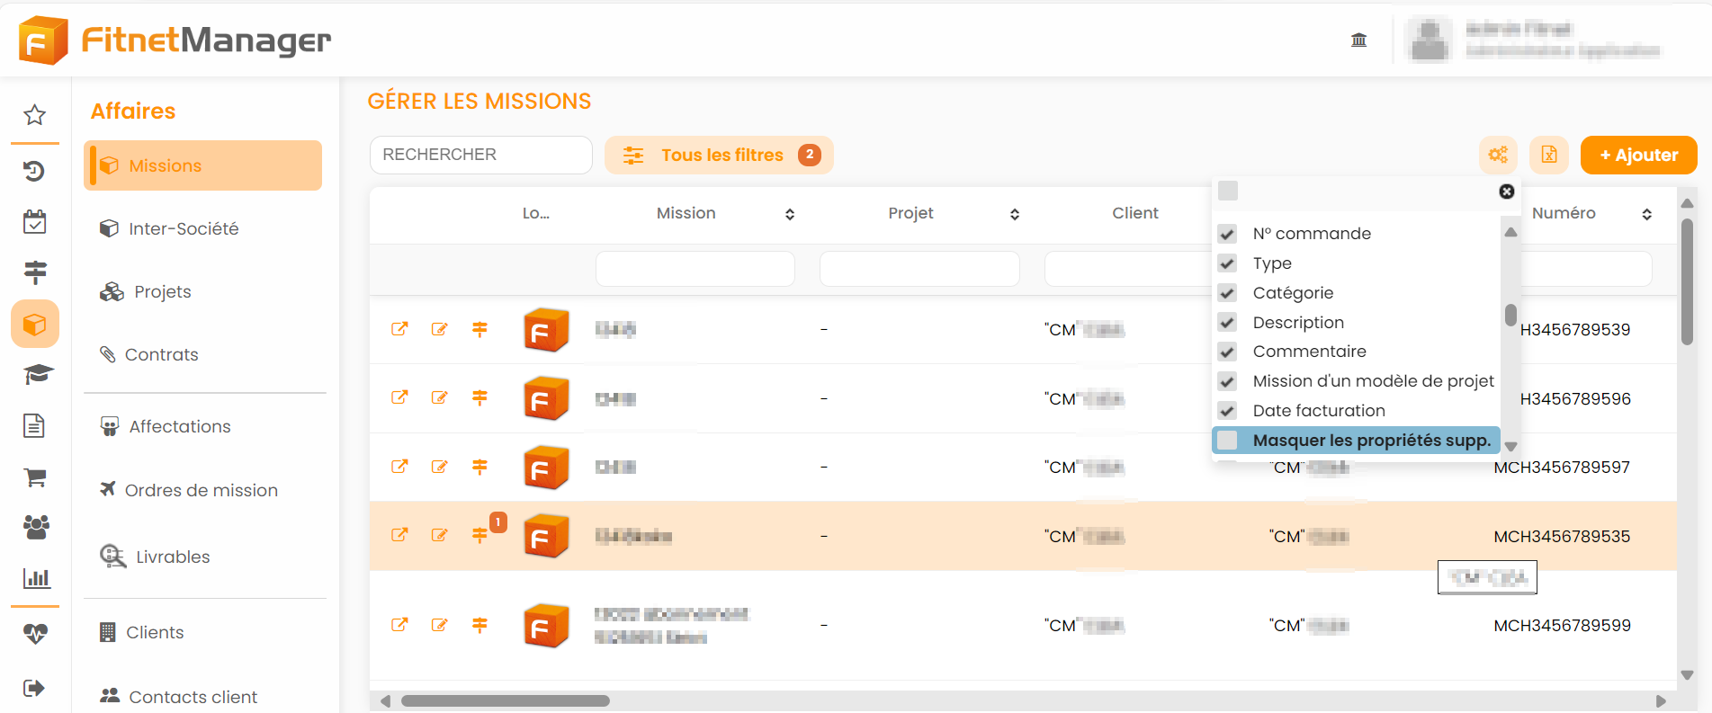1712x713 pixels.
Task: Open the history clock sidebar icon
Action: (34, 171)
